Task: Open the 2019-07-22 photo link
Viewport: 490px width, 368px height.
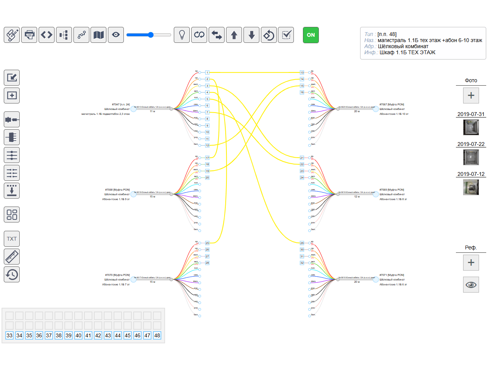Action: pyautogui.click(x=471, y=144)
